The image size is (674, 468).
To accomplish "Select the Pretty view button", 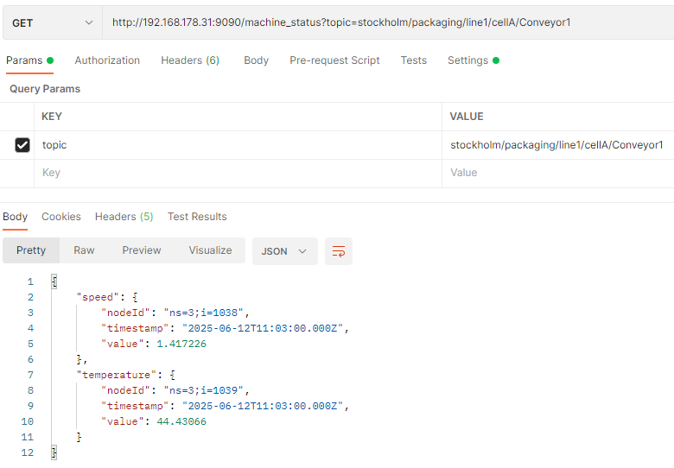I will pyautogui.click(x=31, y=250).
